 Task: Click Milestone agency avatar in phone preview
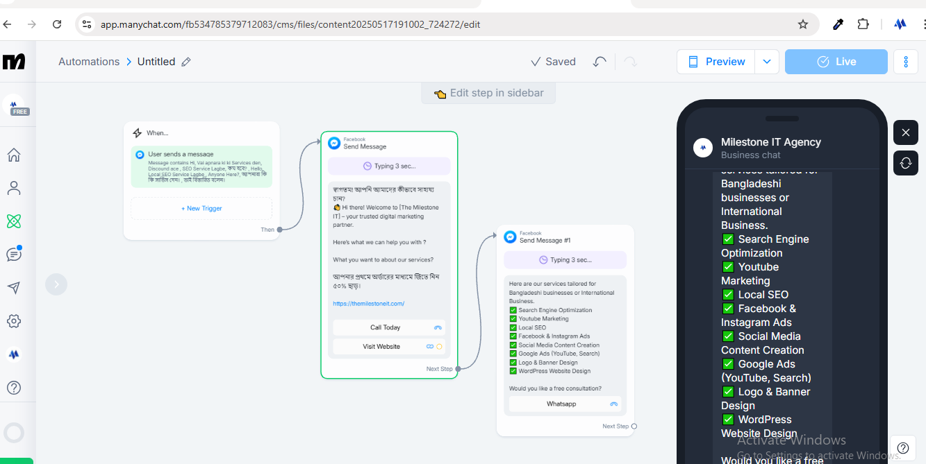coord(704,148)
